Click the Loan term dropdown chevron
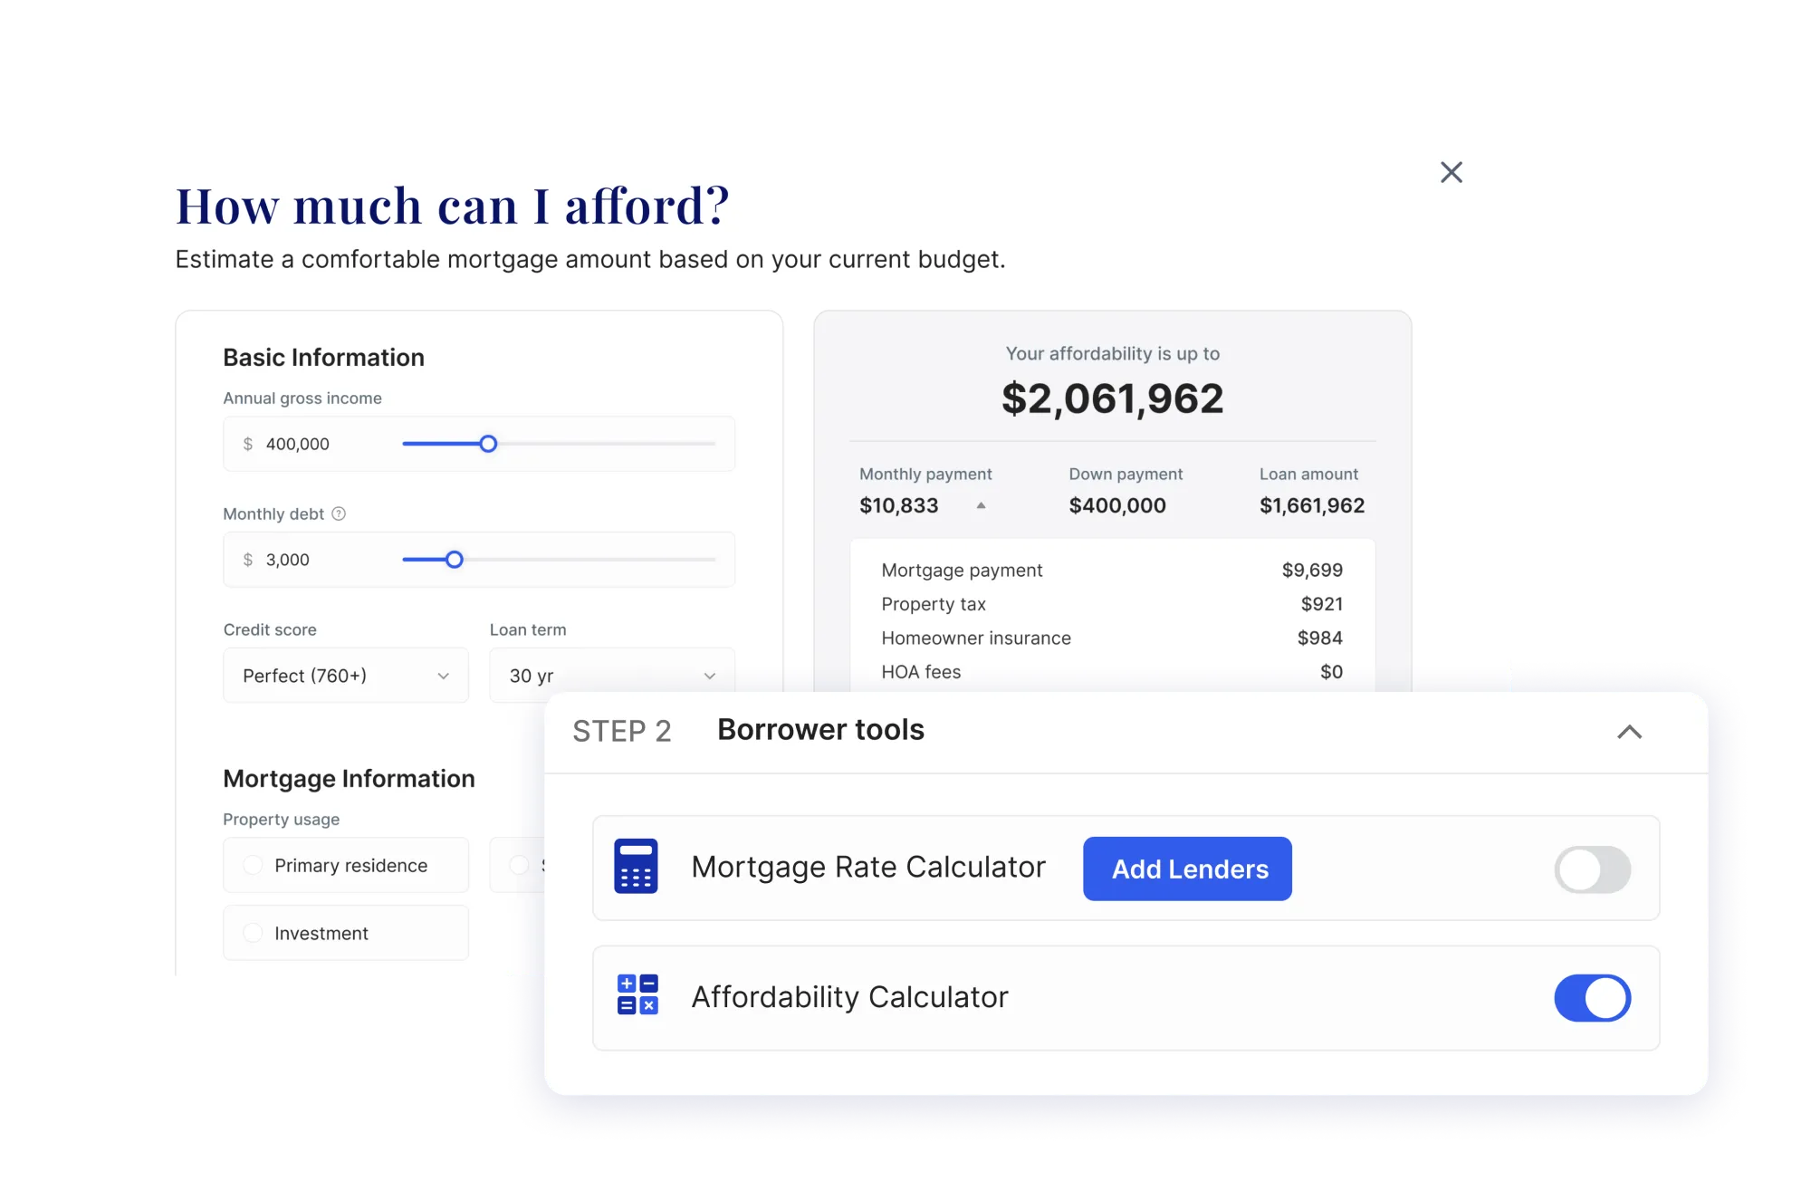 (x=709, y=675)
